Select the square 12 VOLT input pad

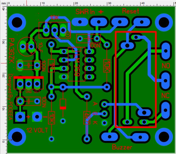pyautogui.click(x=20, y=117)
